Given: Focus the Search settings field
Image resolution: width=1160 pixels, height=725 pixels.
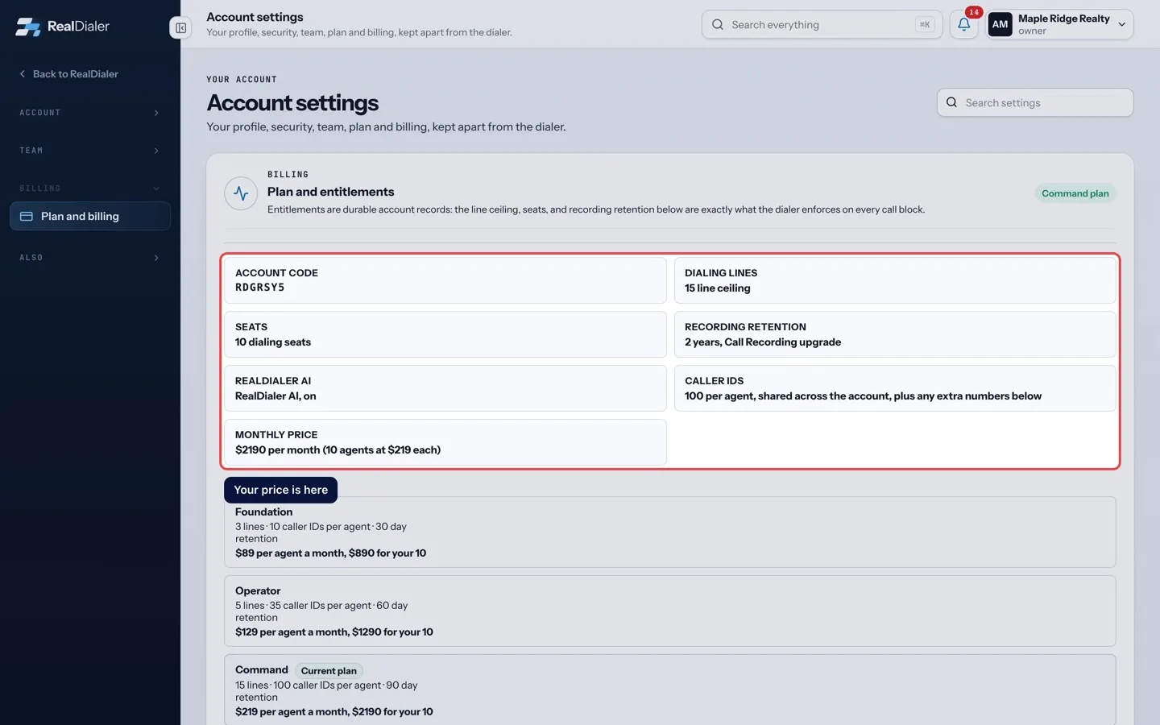Looking at the screenshot, I should point(1035,102).
